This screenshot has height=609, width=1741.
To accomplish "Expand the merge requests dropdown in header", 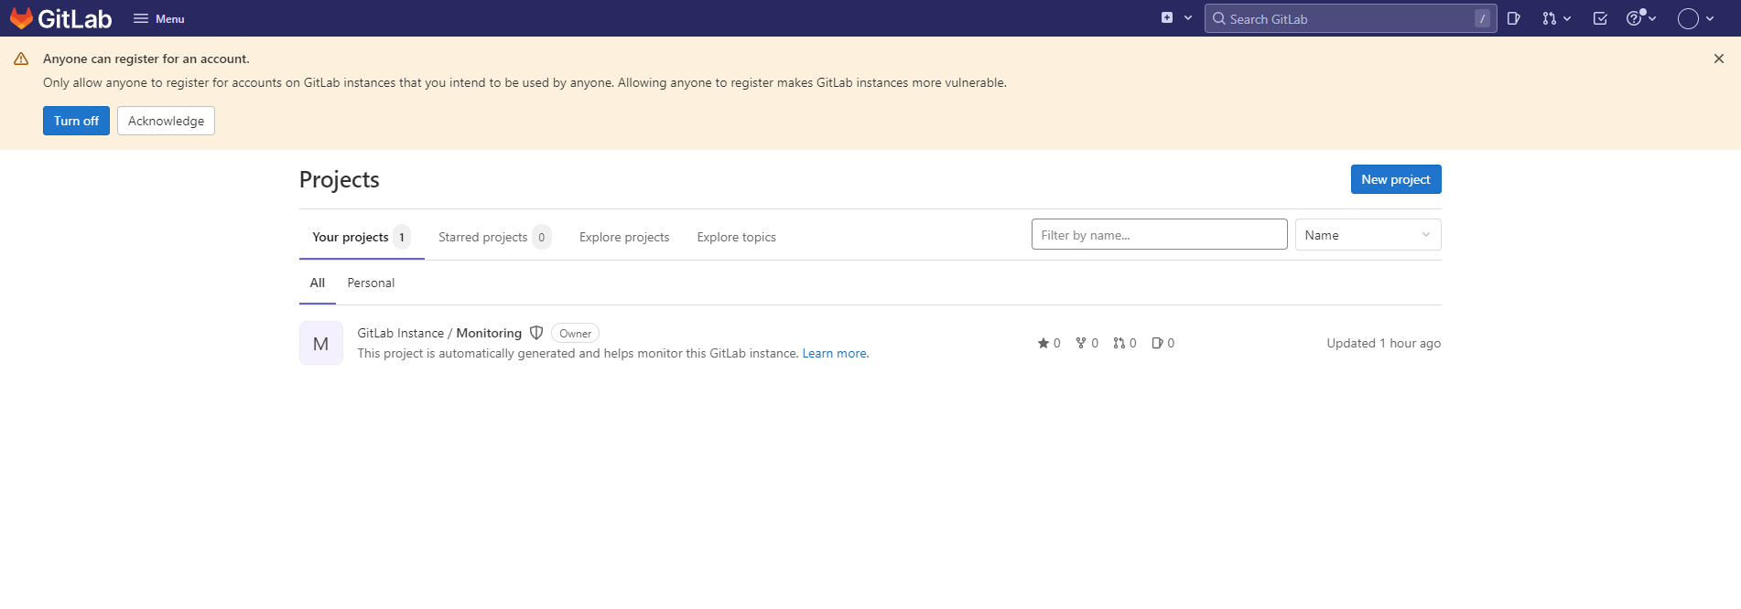I will pos(1556,18).
